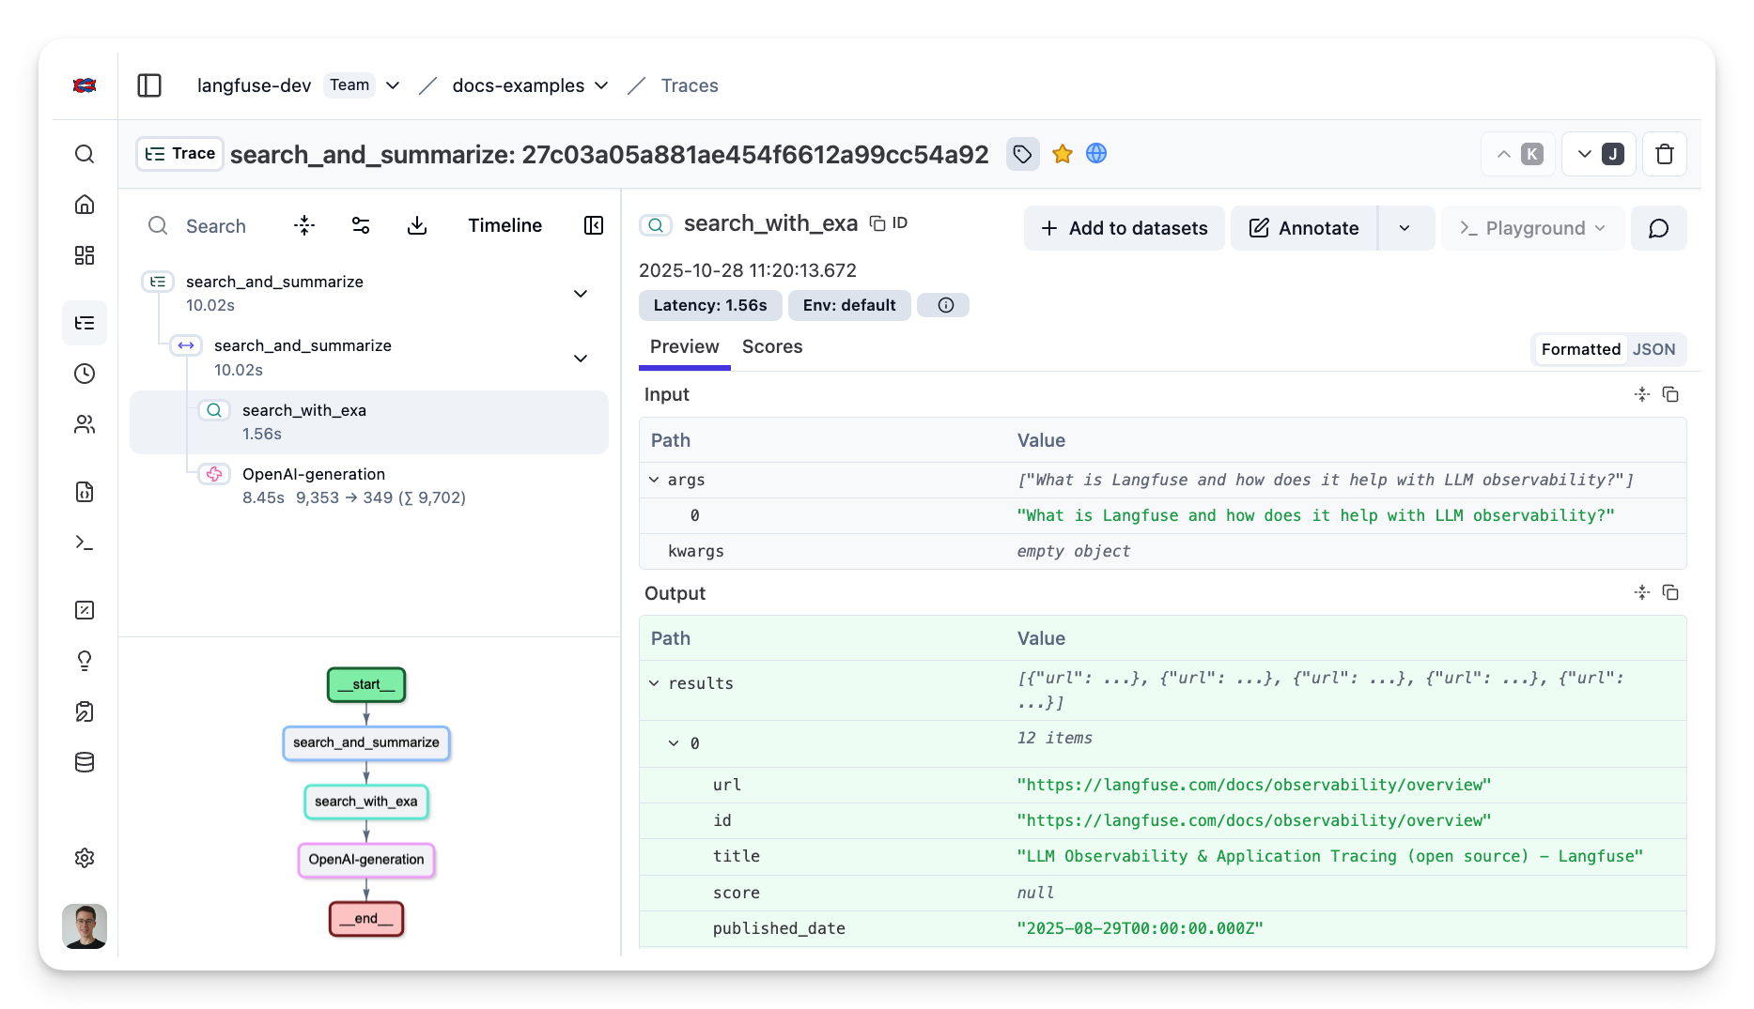
Task: Open the Tracing panel in the sidebar
Action: pyautogui.click(x=85, y=322)
